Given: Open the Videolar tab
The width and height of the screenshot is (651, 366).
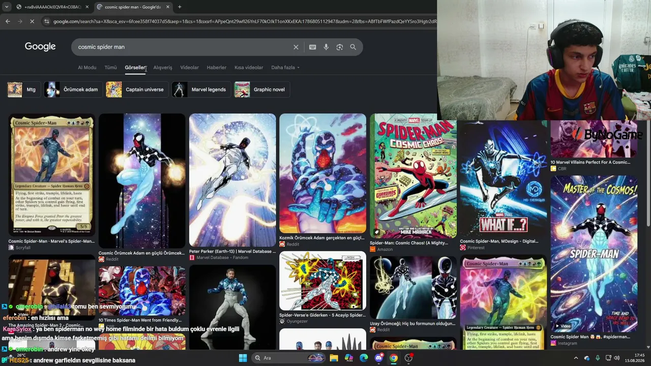Looking at the screenshot, I should point(189,68).
